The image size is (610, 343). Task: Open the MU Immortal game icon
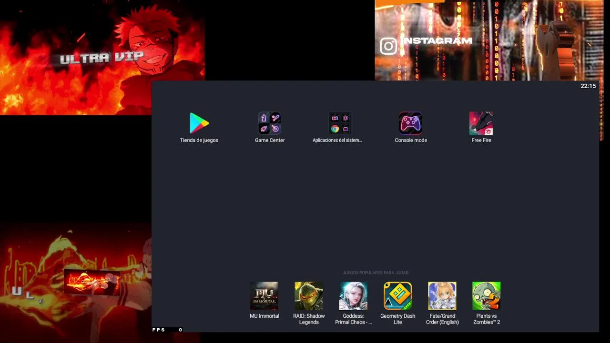click(264, 296)
